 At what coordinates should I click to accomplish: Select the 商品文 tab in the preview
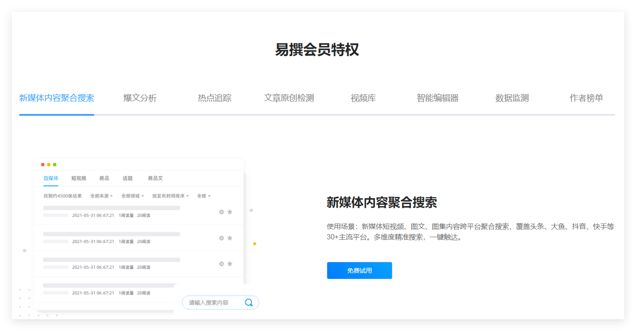[155, 178]
